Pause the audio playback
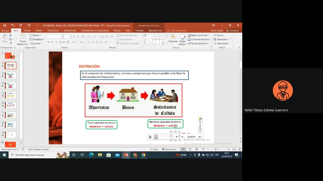Viewport: 323px width, 181px height. coord(150,137)
